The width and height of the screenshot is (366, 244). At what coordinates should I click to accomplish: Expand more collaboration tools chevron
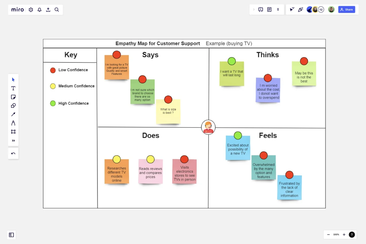[x=278, y=10]
